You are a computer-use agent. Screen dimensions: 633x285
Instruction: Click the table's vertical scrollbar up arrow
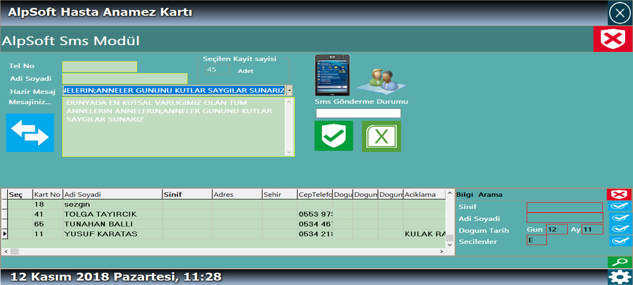(x=450, y=193)
